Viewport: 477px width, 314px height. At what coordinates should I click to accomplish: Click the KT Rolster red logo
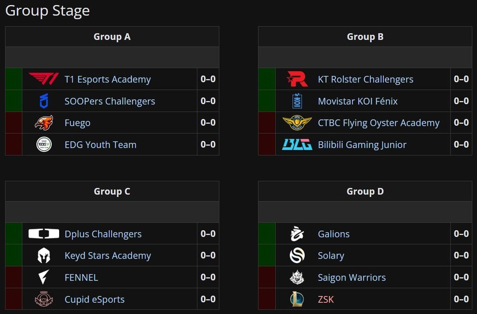[x=297, y=79]
